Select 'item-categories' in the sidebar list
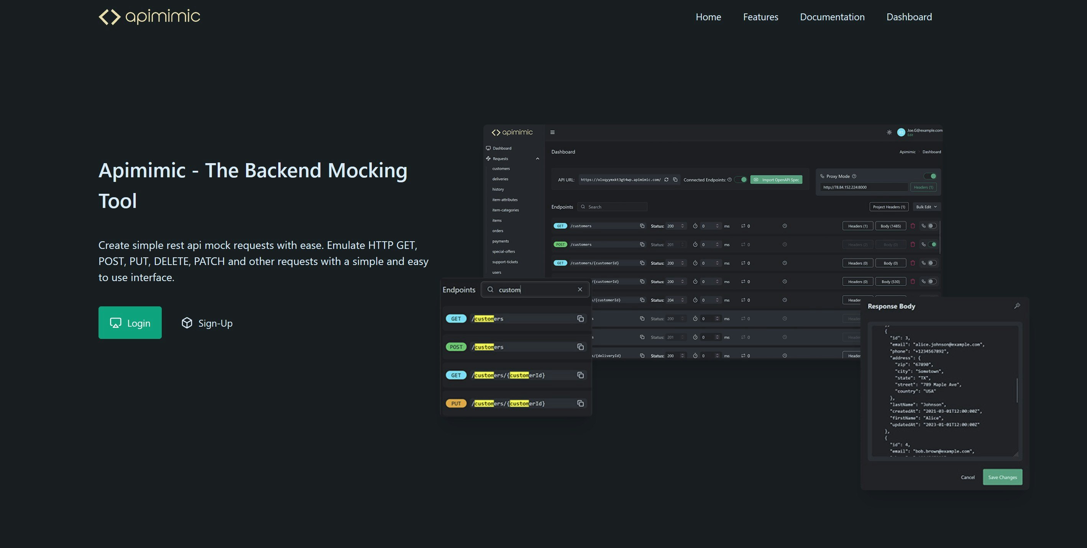The width and height of the screenshot is (1087, 548). pyautogui.click(x=506, y=210)
